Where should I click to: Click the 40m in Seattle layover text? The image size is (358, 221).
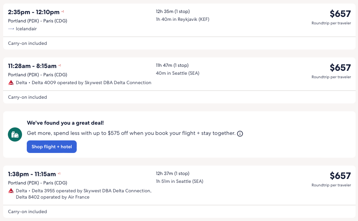point(177,73)
